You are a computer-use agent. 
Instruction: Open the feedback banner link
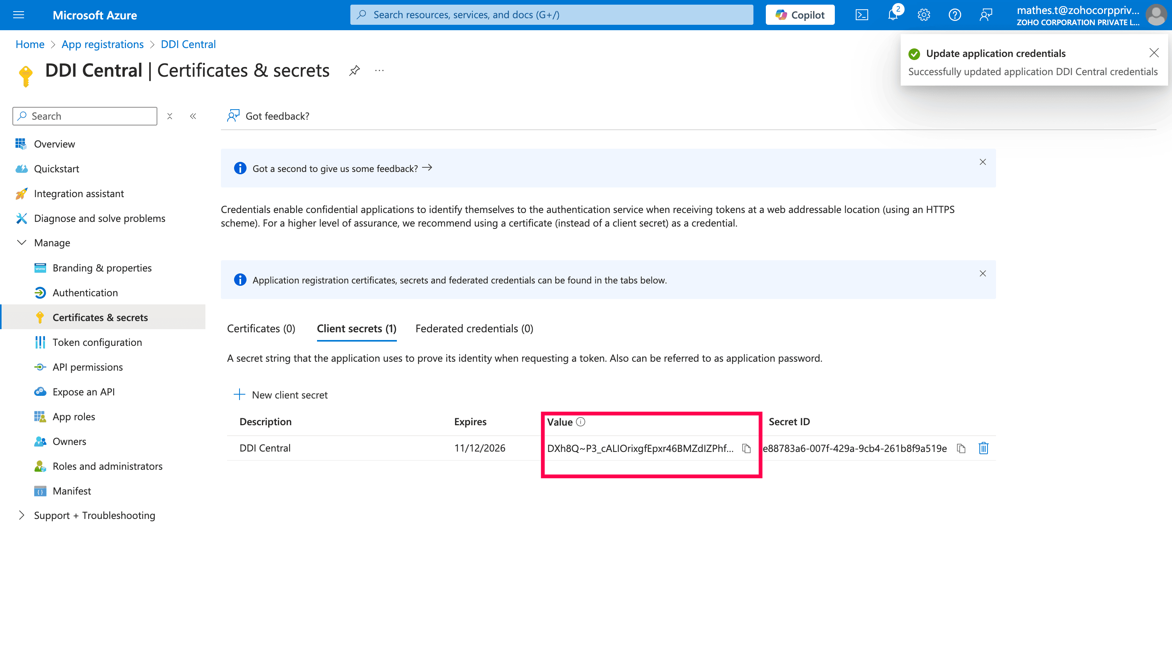point(342,168)
